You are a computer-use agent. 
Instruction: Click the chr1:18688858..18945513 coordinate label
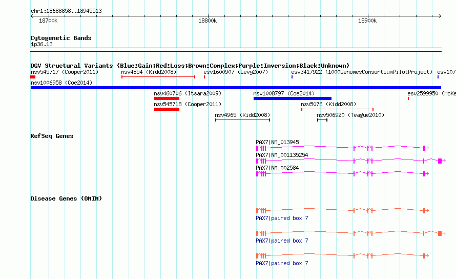click(66, 11)
